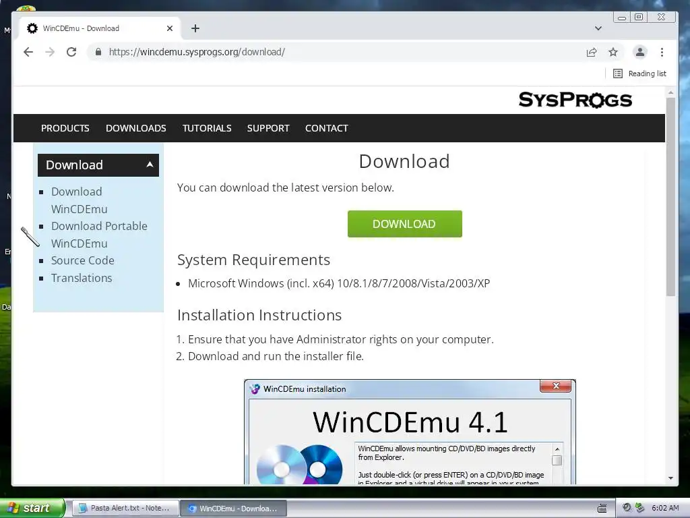The image size is (690, 518).
Task: Click the page scrollbar down arrow
Action: coord(670,478)
